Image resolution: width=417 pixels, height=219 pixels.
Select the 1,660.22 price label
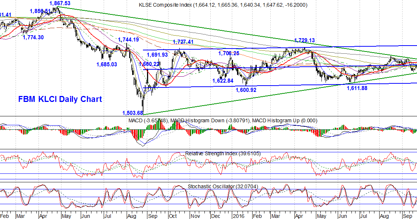pos(149,64)
